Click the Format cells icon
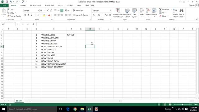Screen dimensions: 199x112 tap(154, 11)
